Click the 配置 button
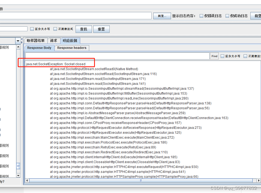This screenshot has width=261, height=193. point(256,16)
